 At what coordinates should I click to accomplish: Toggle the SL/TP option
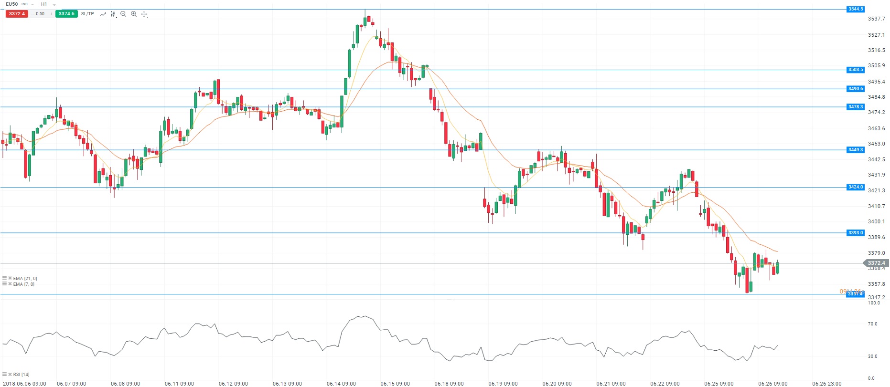click(87, 14)
